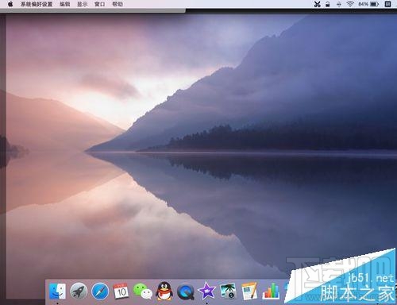Launch Pages document icon in Dock
This screenshot has height=305, width=397.
point(249,291)
